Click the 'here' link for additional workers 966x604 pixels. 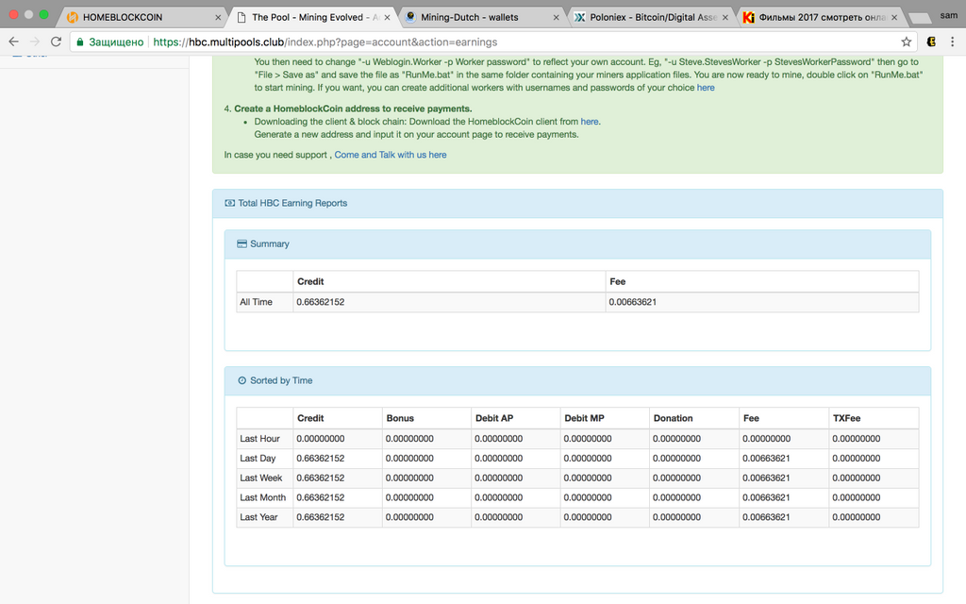point(705,88)
